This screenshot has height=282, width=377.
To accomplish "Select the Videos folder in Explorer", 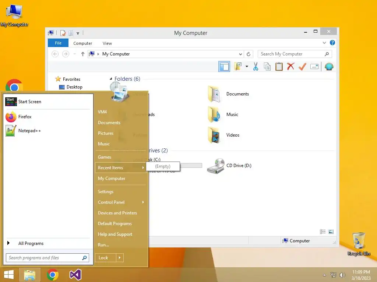I will coord(223,135).
